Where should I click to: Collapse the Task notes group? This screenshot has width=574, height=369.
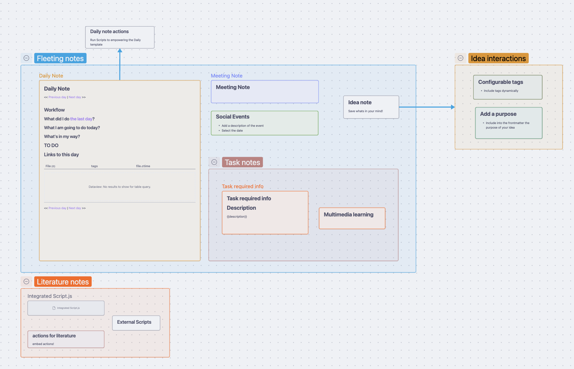pos(214,162)
